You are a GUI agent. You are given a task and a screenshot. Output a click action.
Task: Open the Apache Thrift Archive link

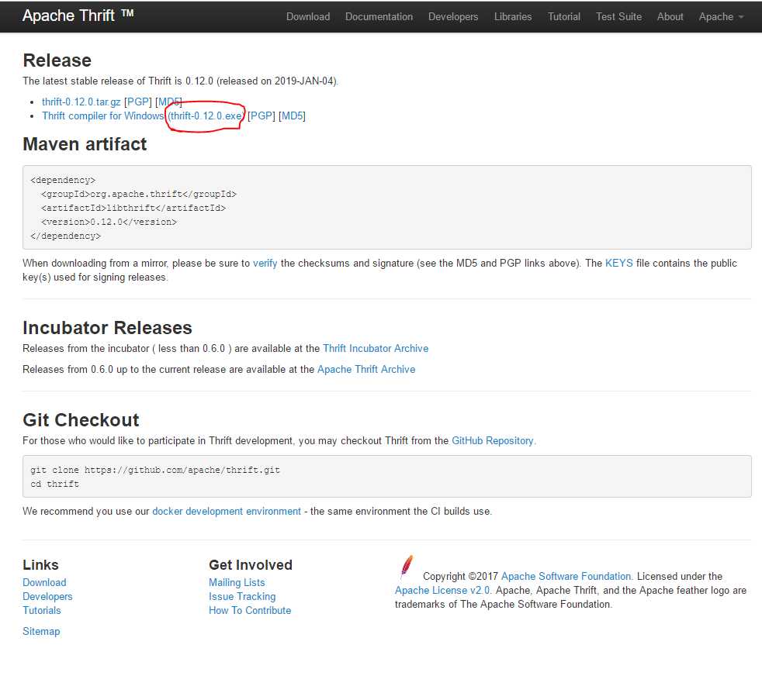[x=366, y=370]
